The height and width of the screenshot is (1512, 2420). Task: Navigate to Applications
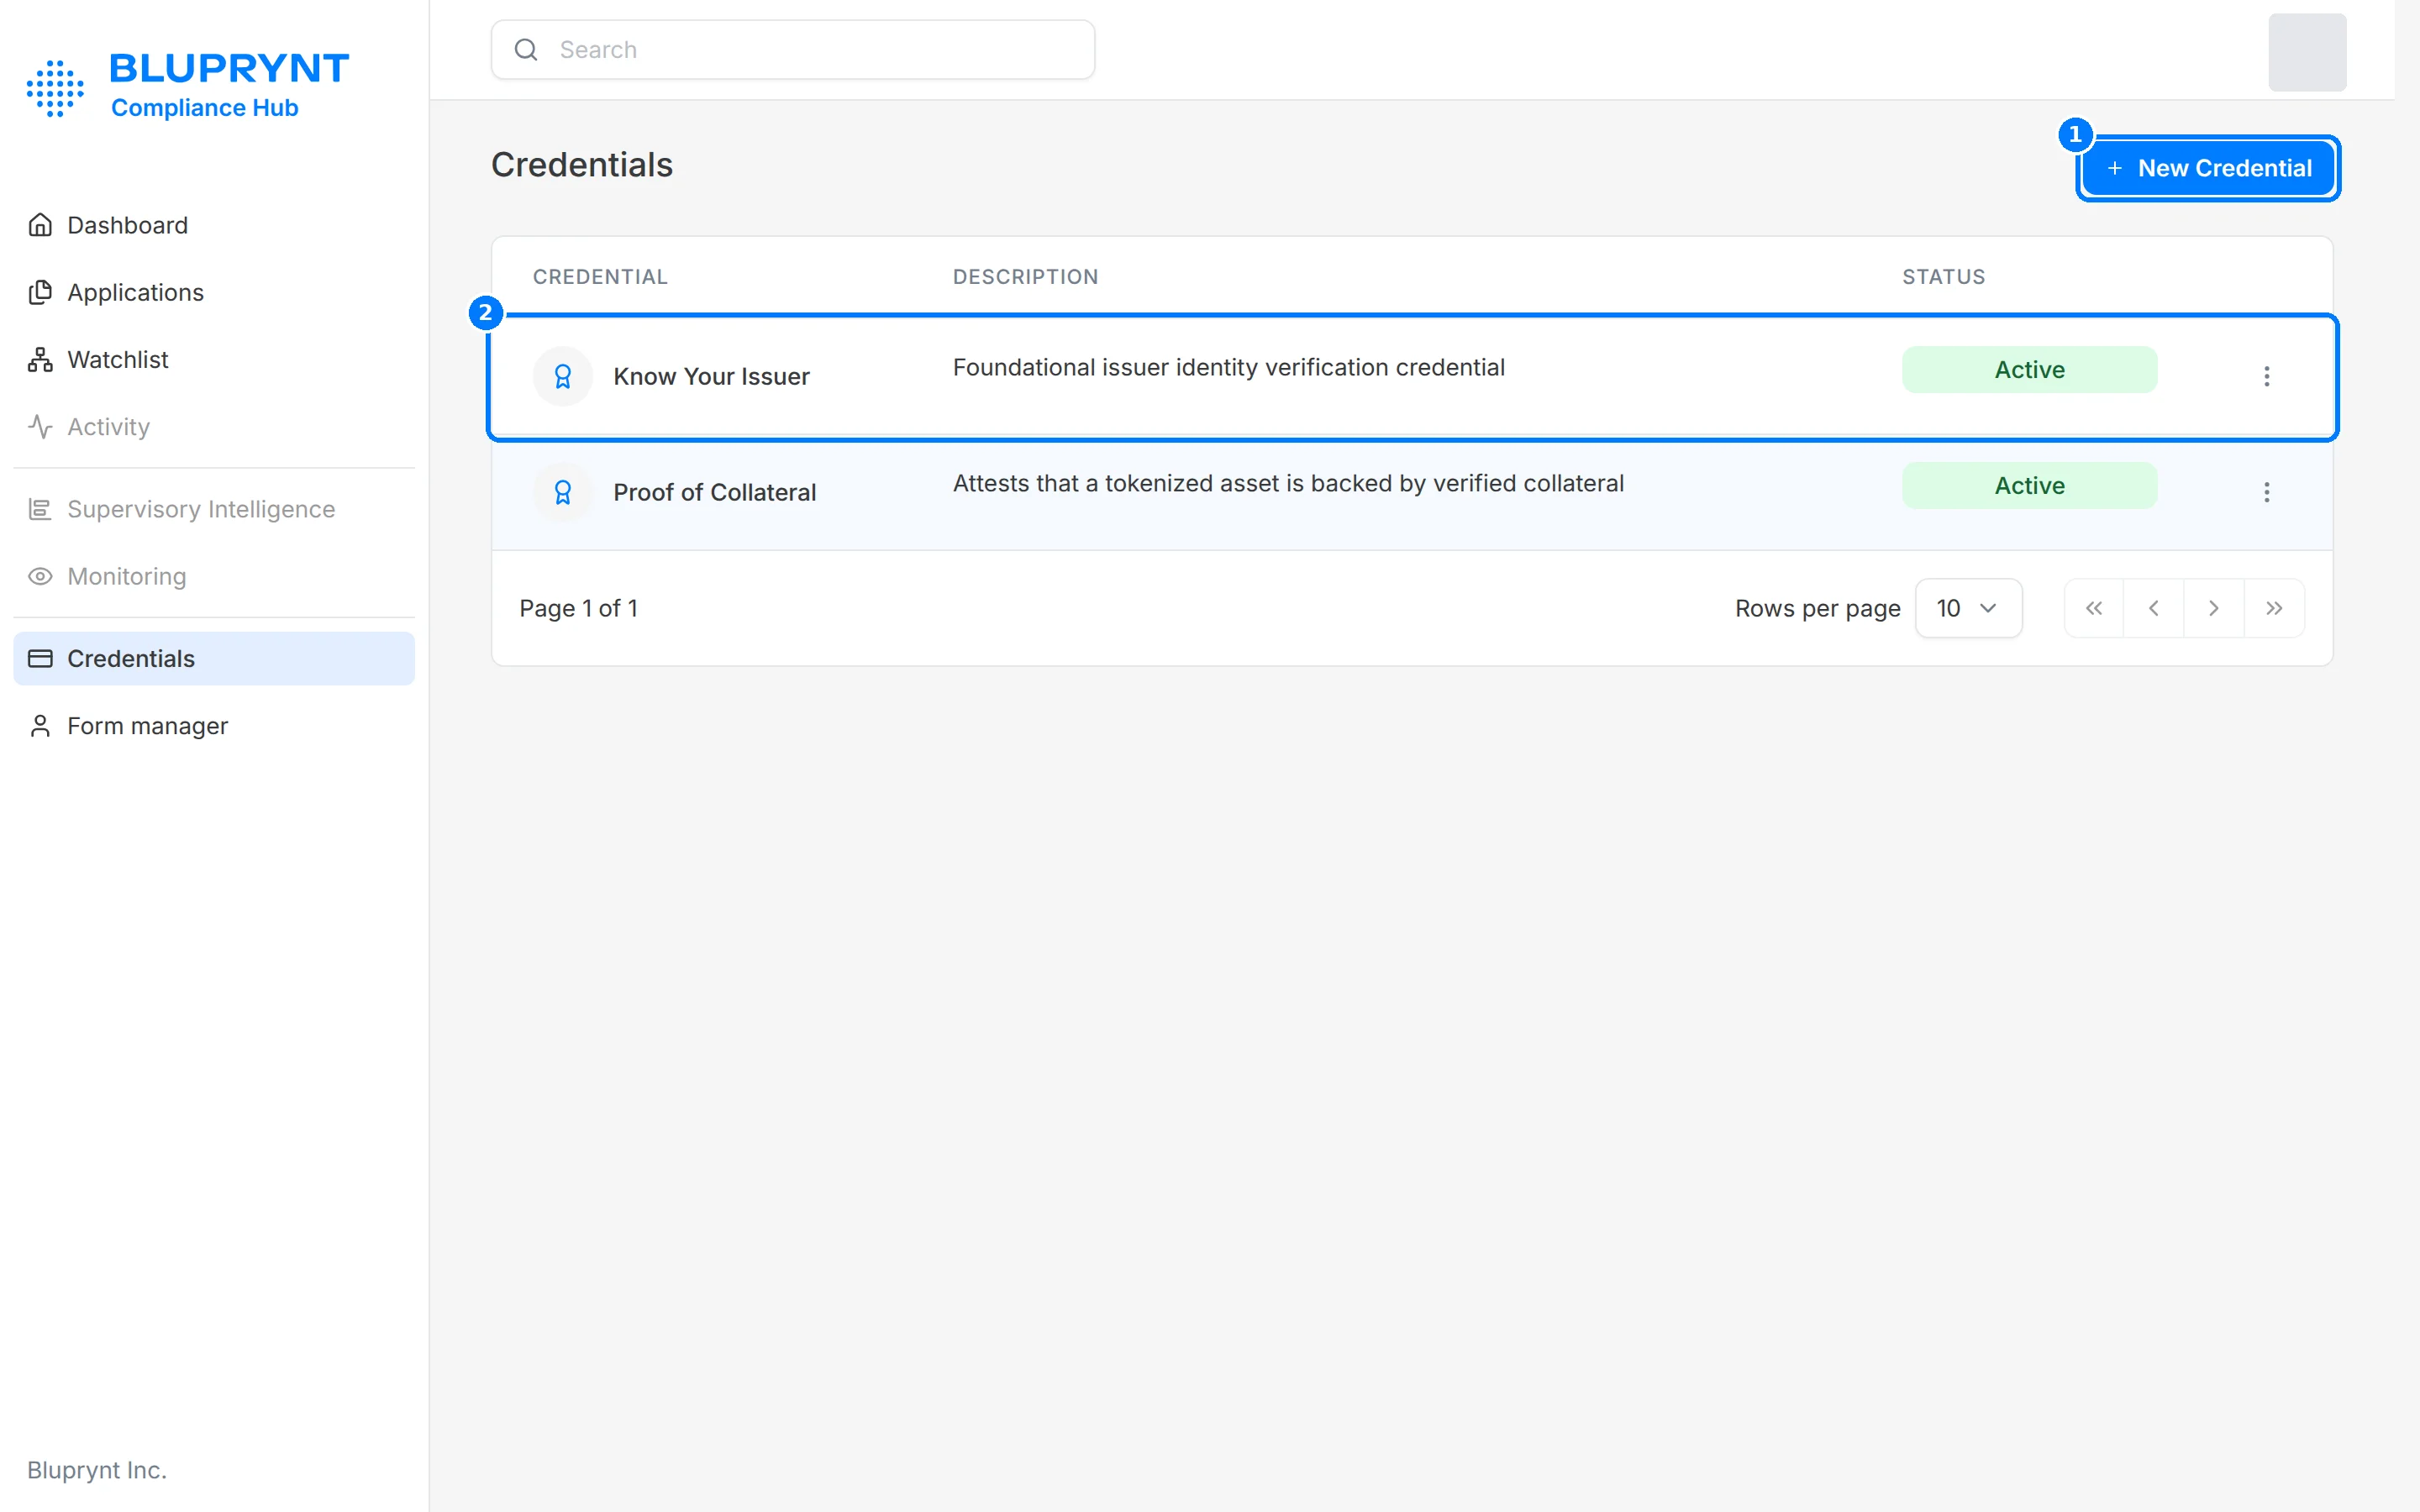pos(214,292)
